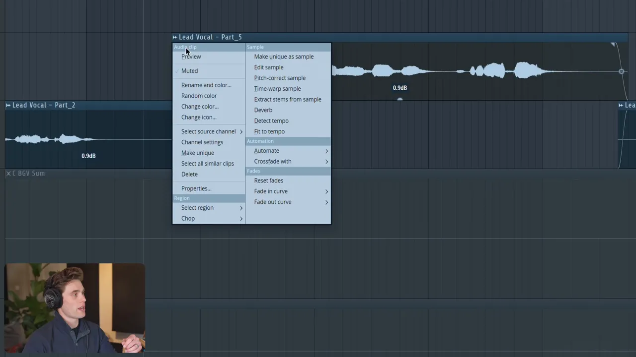Screen dimensions: 636x357
Task: Click the Lead Vocal - Part_5 clip menu icon
Action: pos(175,37)
